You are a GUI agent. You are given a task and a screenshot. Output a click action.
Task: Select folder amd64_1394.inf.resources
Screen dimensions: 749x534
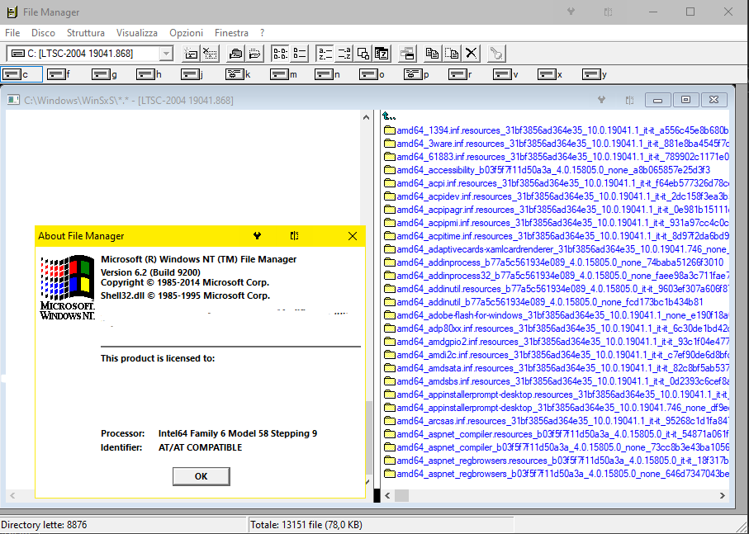(x=557, y=130)
